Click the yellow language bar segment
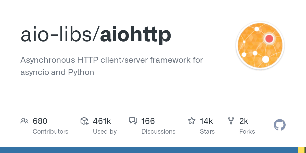The height and width of the screenshot is (153, 306). point(301,150)
